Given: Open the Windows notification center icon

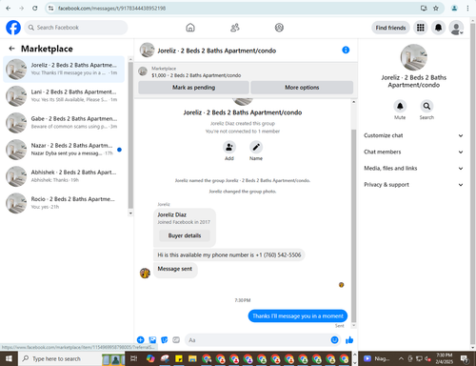Looking at the screenshot, I should (465, 358).
